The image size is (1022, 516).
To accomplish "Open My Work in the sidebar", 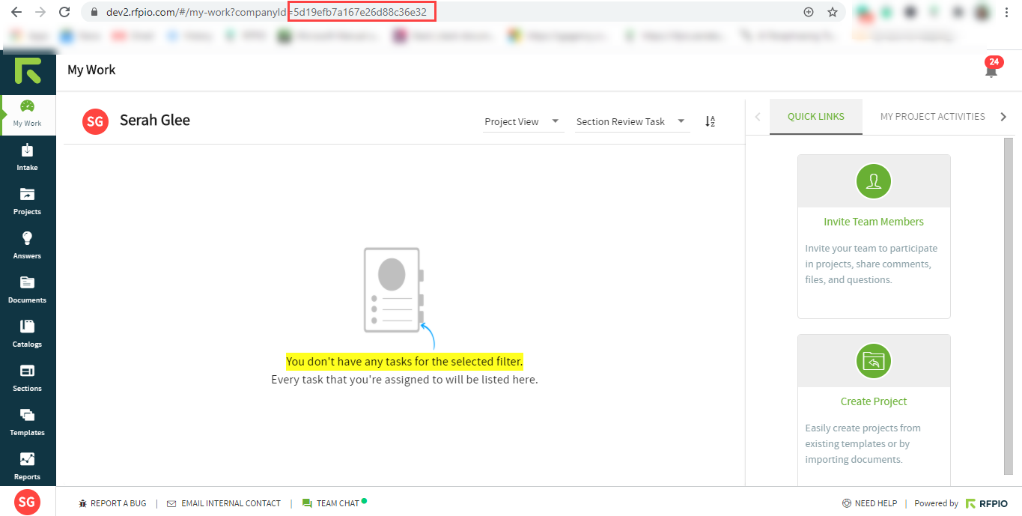I will click(x=28, y=114).
